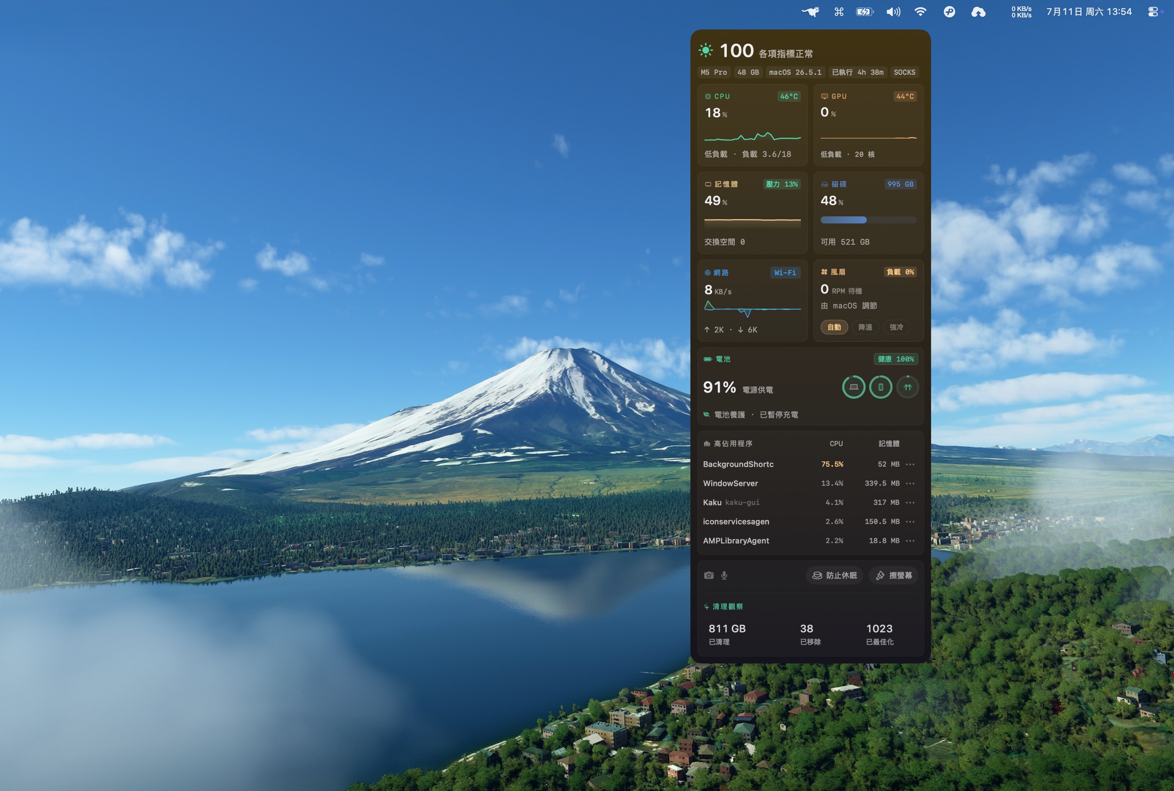The width and height of the screenshot is (1174, 791).
Task: Click the M5 Pro chip tag
Action: pyautogui.click(x=713, y=72)
